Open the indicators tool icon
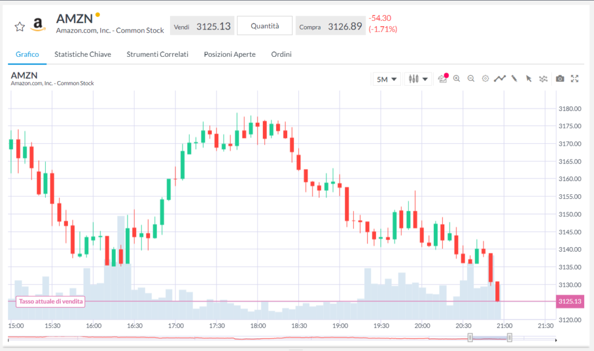 (543, 79)
